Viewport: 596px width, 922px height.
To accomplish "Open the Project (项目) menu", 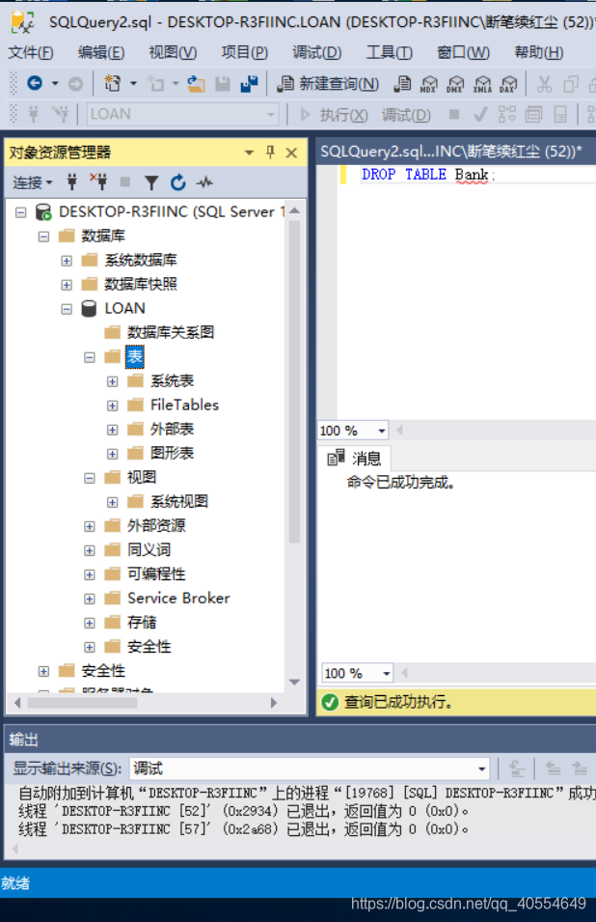I will [244, 52].
